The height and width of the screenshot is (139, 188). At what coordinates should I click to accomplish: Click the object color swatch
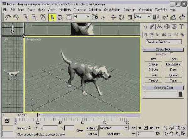[180, 94]
